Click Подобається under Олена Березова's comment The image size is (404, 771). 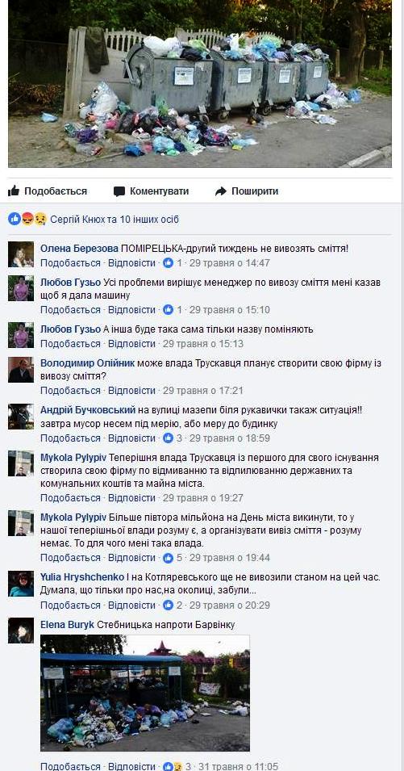[70, 263]
